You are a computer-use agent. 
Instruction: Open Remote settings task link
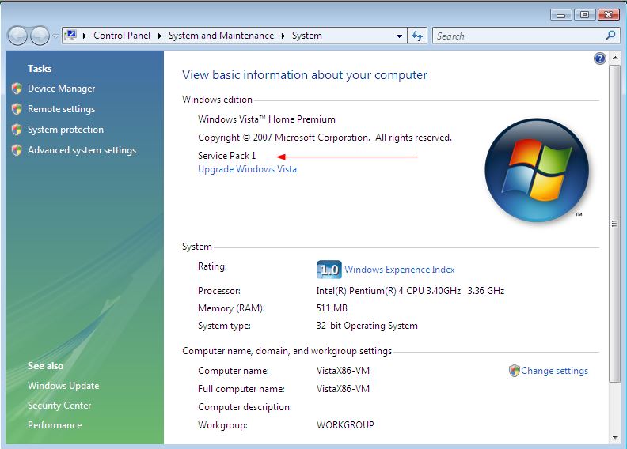coord(61,109)
